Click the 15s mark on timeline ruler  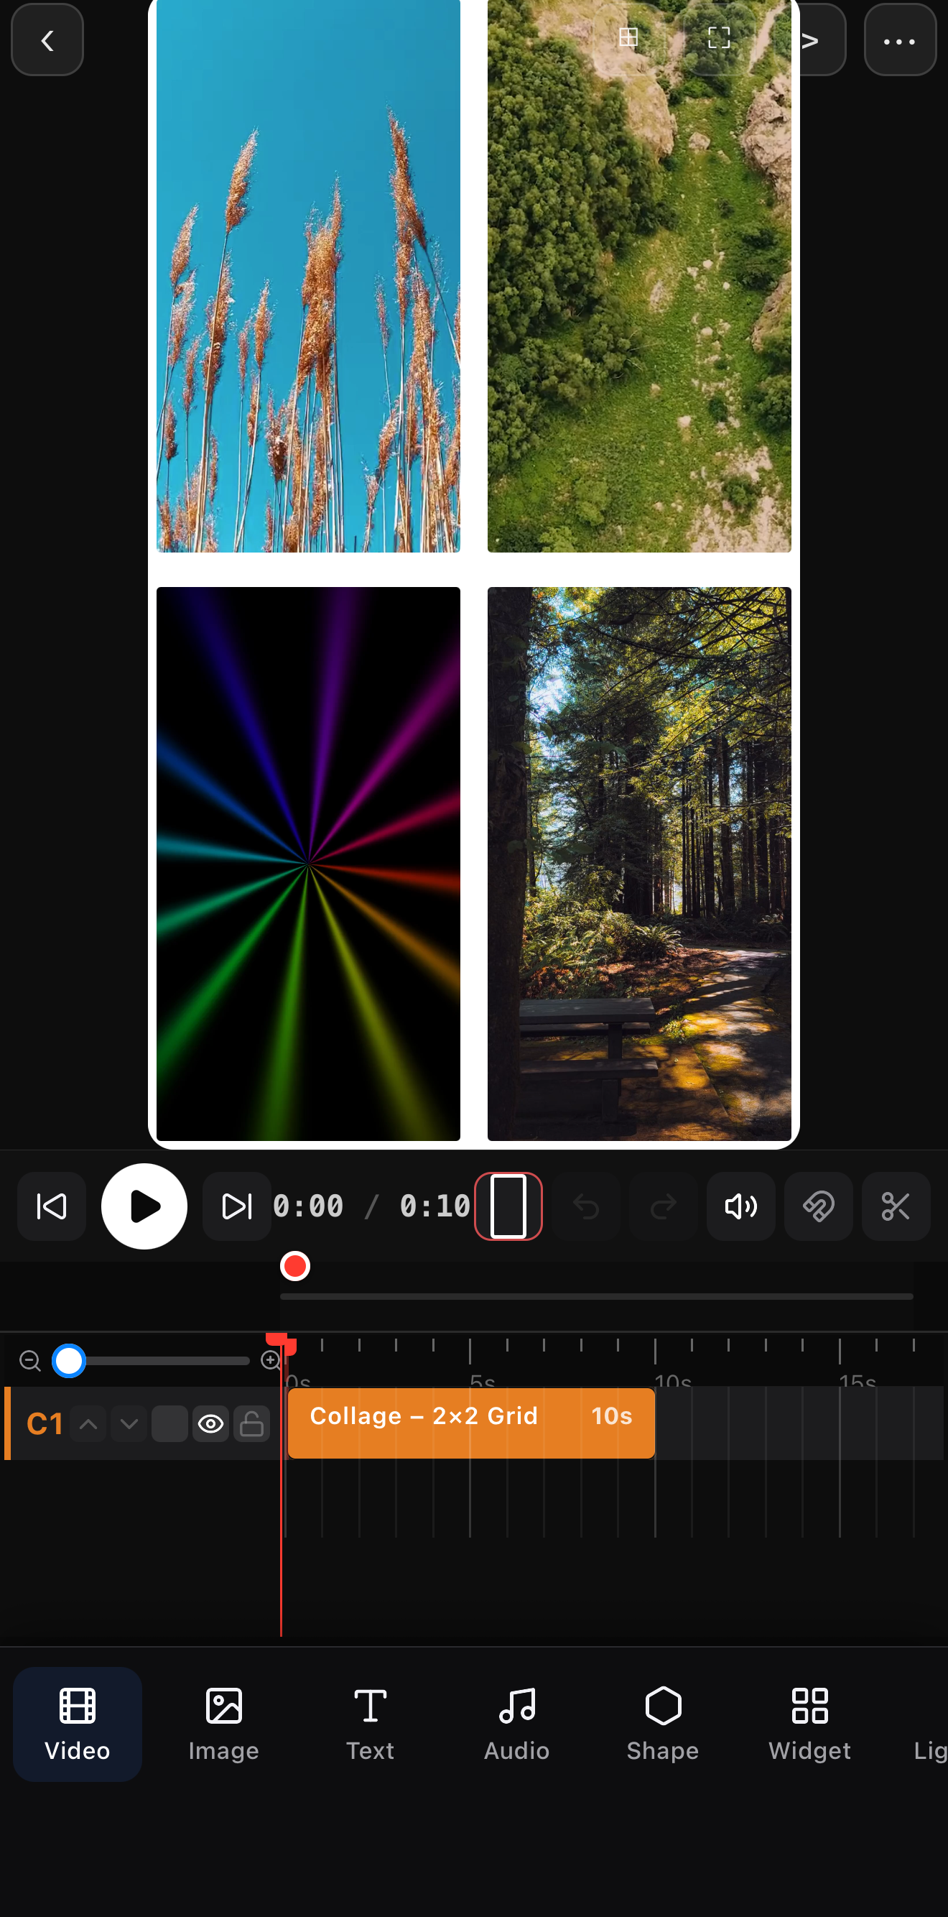pyautogui.click(x=858, y=1380)
